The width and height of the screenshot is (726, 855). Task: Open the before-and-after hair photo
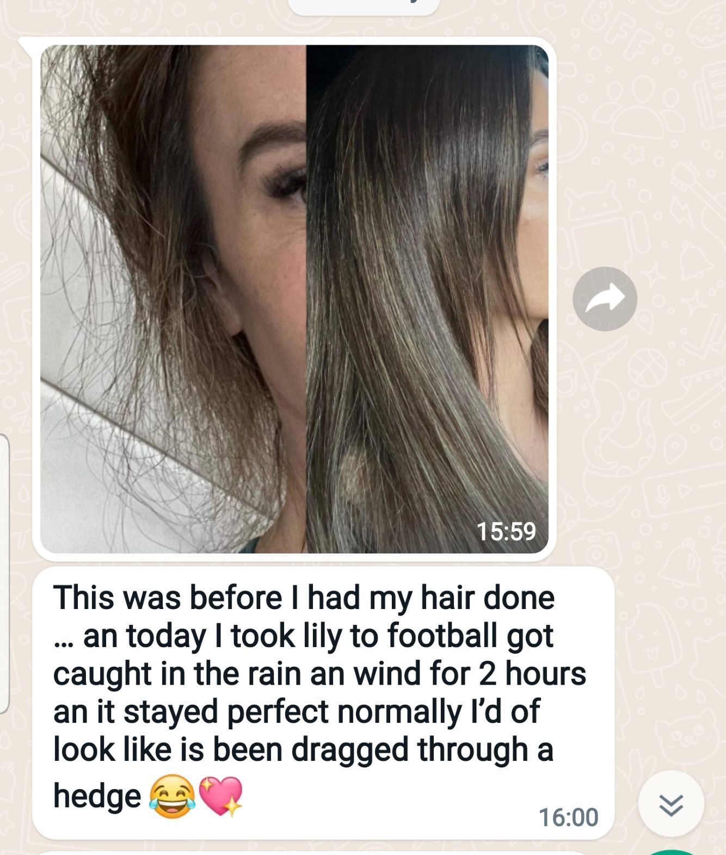click(x=294, y=299)
